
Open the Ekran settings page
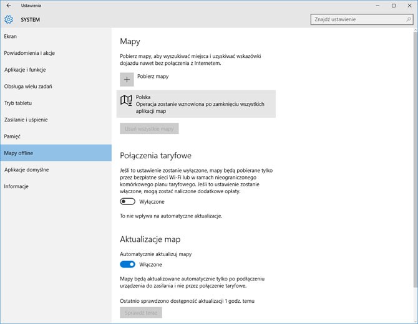click(56, 37)
